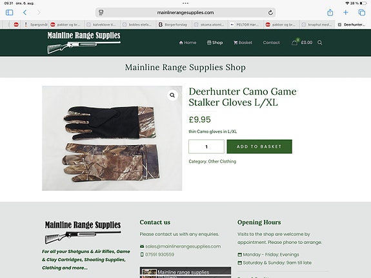Click the Mainline Range Supplies header logo
Viewport: 371px width, 278px height.
84,43
